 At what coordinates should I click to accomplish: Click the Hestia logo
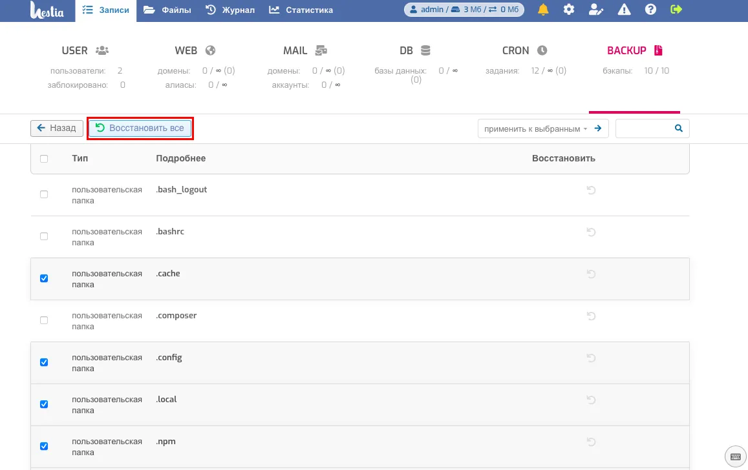click(47, 10)
